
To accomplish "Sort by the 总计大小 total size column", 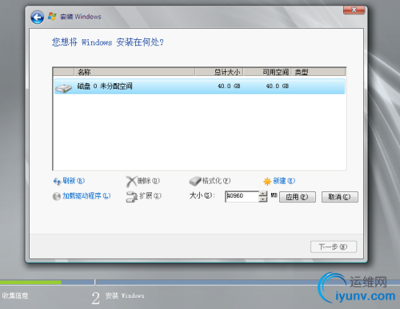I will [x=219, y=72].
